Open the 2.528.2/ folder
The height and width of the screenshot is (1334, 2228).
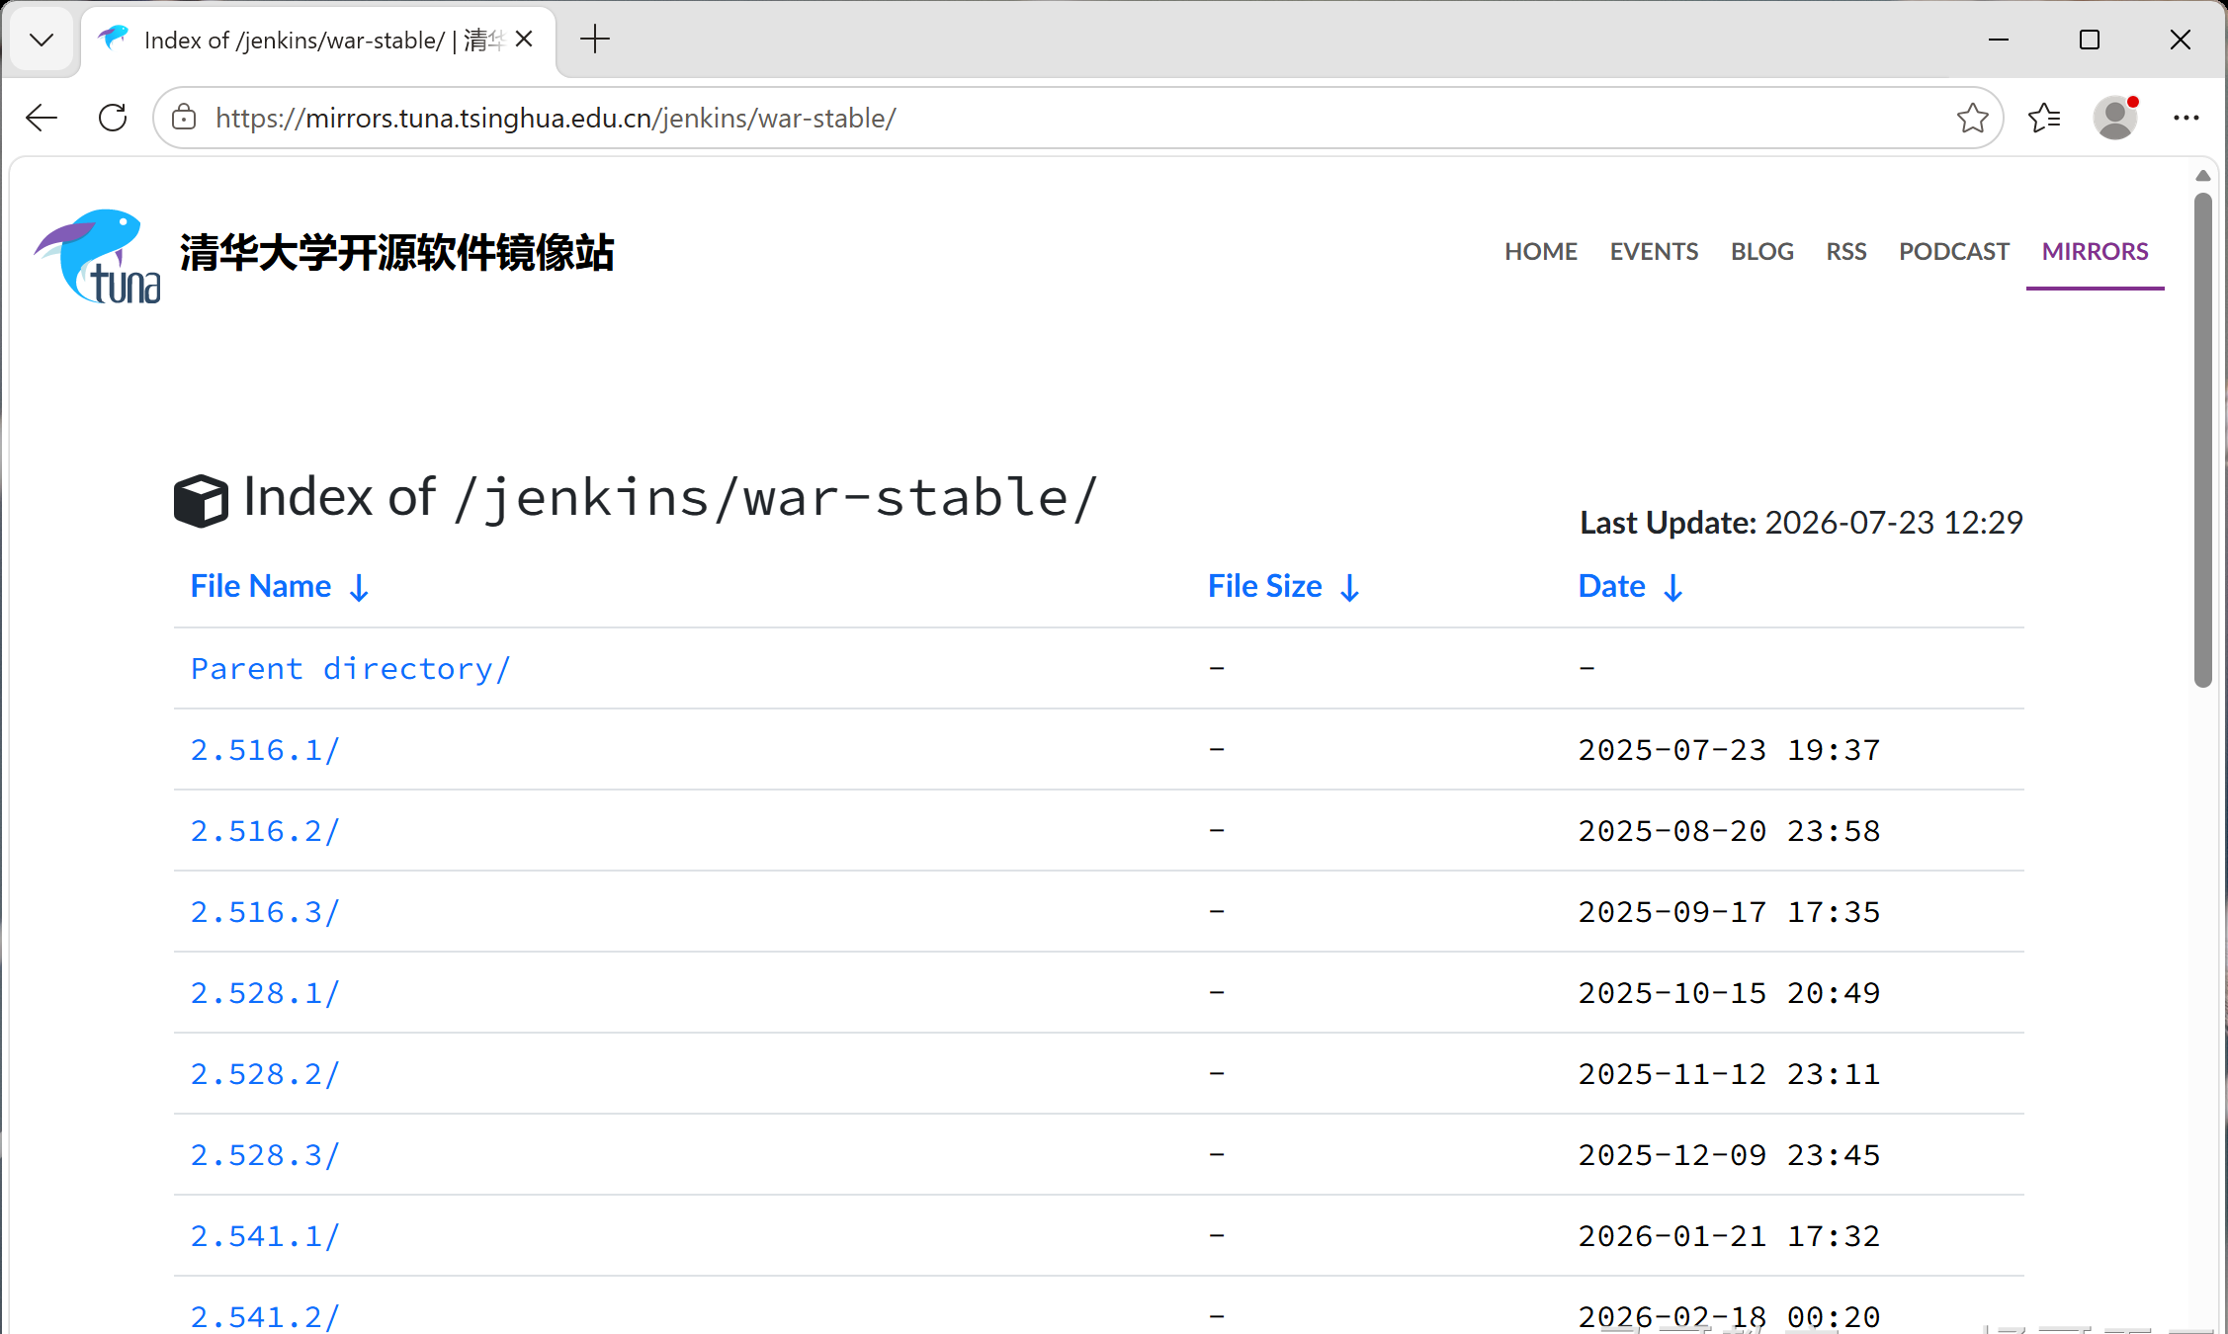265,1074
